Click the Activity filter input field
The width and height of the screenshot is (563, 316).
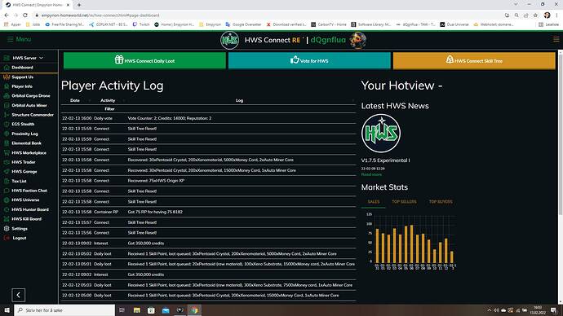pyautogui.click(x=109, y=109)
